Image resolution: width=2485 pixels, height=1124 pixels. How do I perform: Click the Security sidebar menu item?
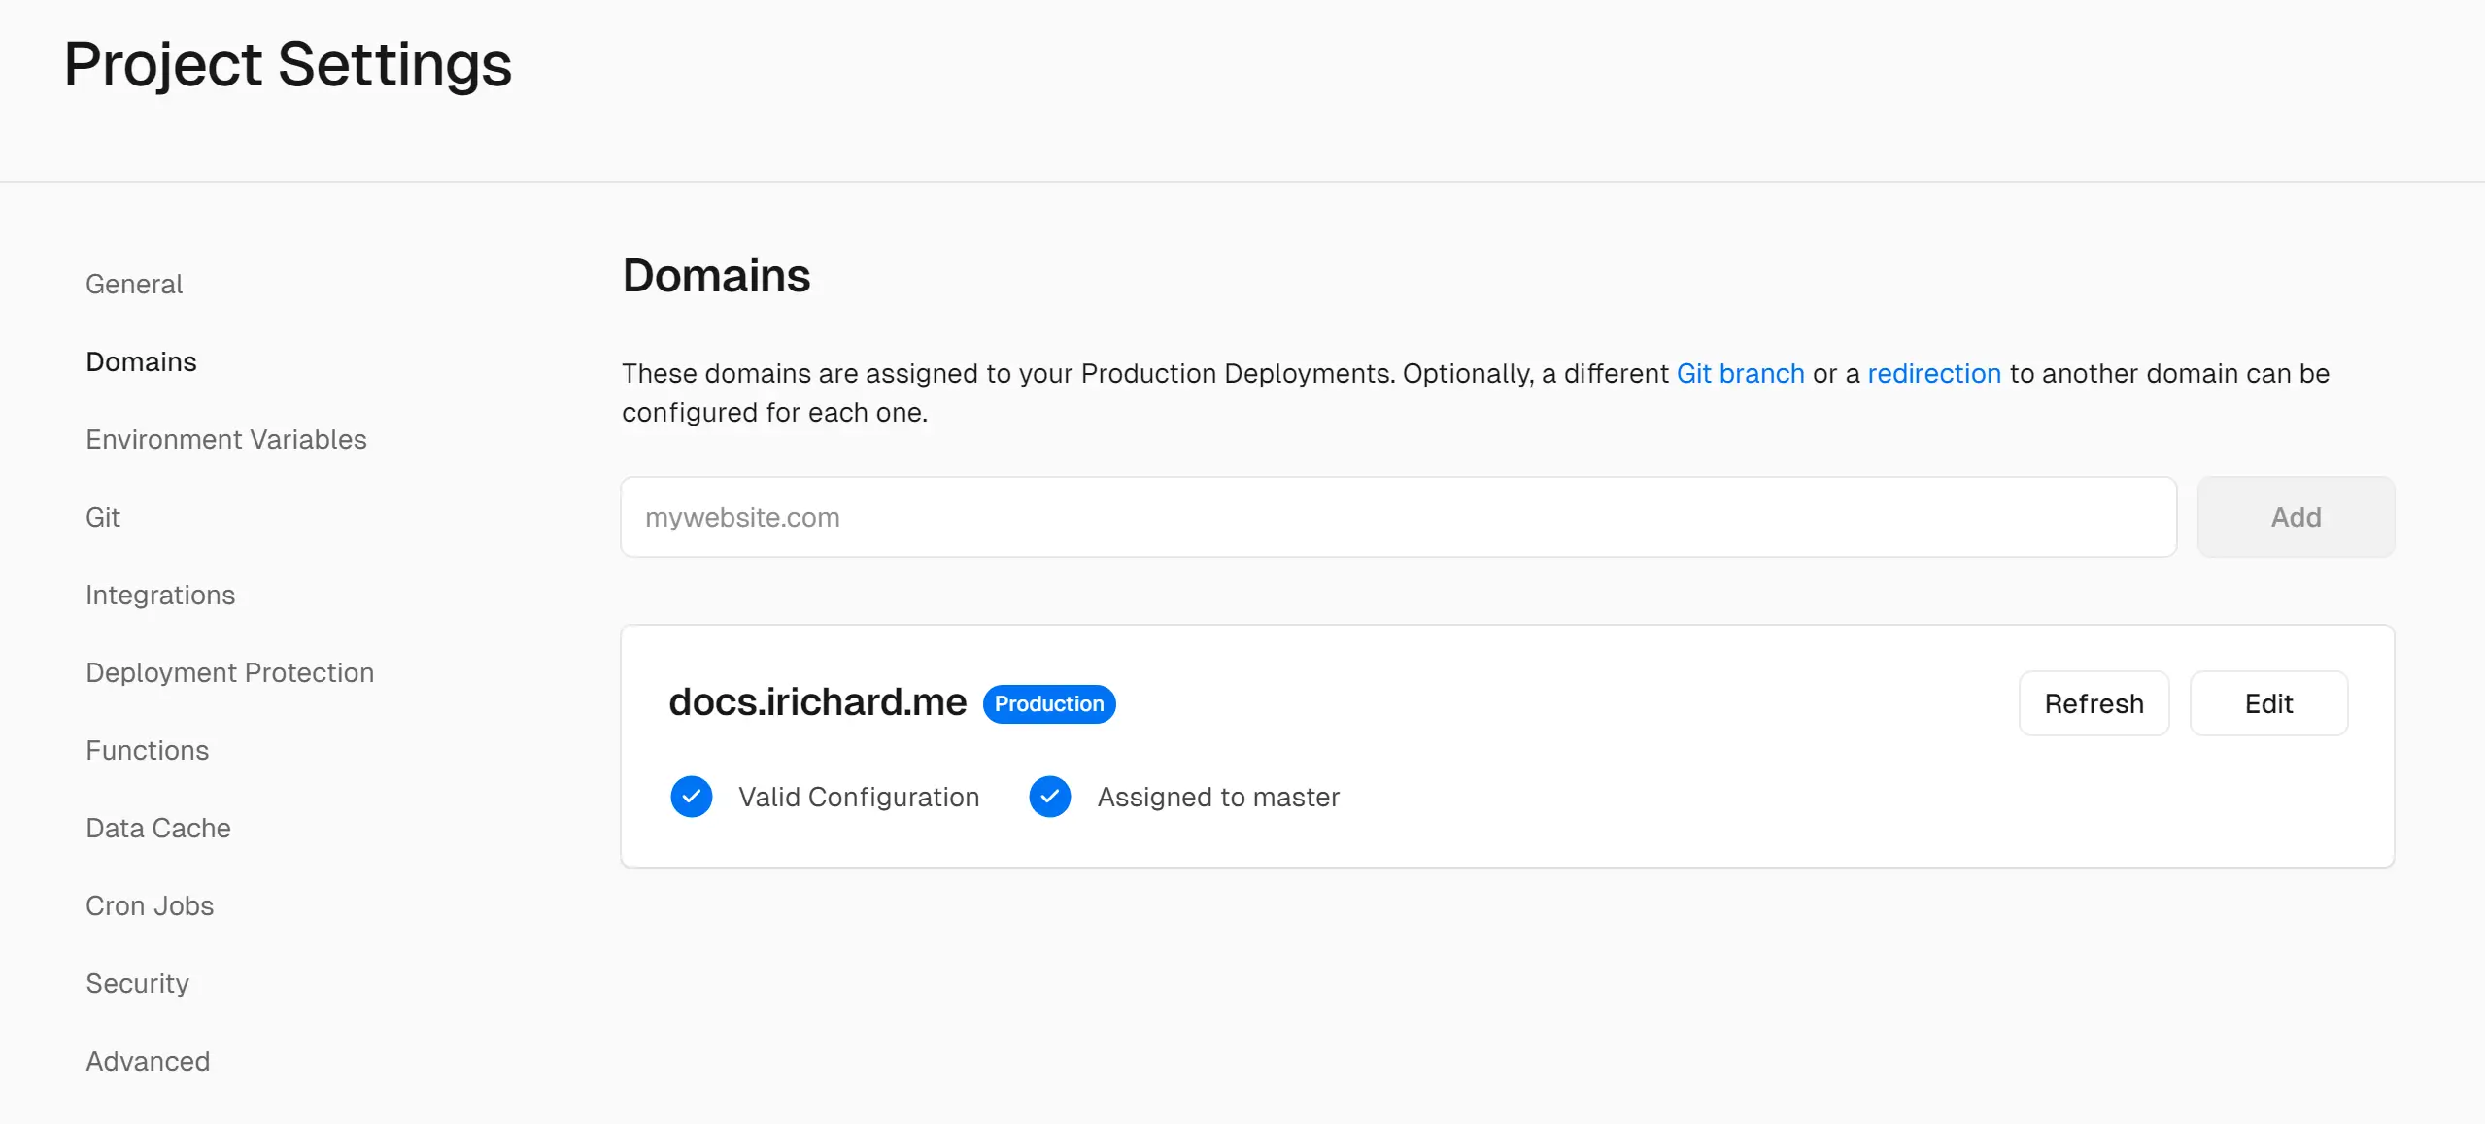pos(138,983)
